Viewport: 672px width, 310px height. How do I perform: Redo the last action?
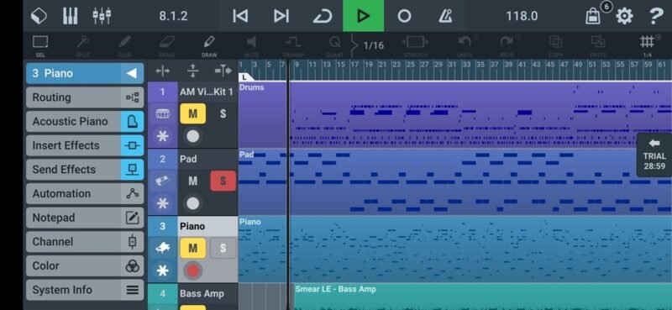(x=507, y=46)
